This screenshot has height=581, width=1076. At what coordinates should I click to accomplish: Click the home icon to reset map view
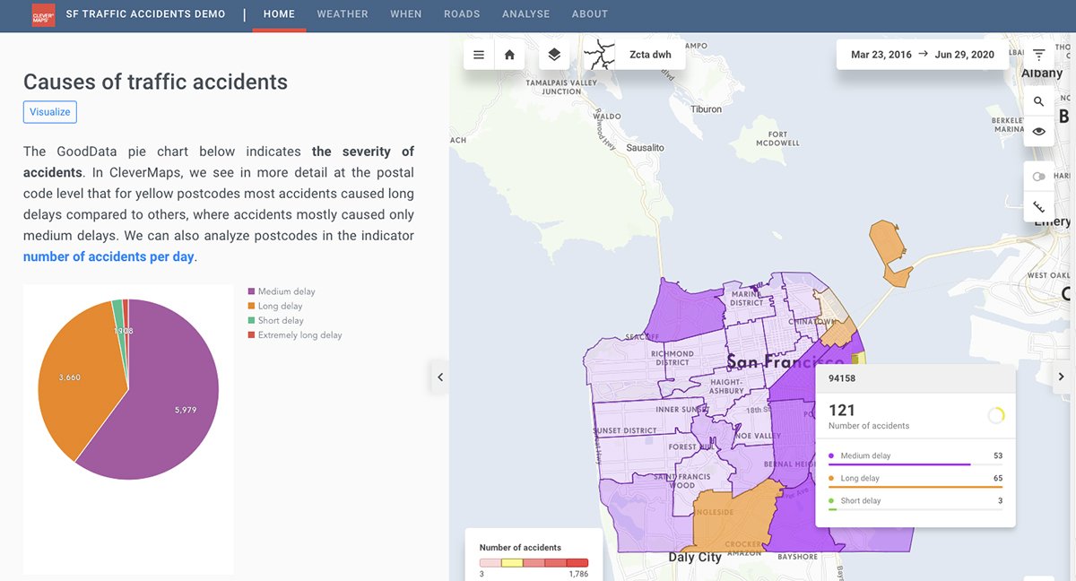tap(509, 54)
